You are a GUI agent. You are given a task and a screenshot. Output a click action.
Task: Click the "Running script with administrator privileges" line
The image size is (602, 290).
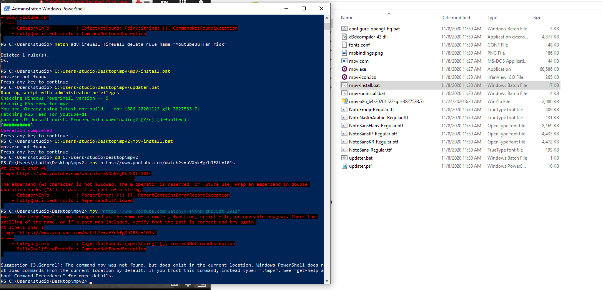point(60,93)
